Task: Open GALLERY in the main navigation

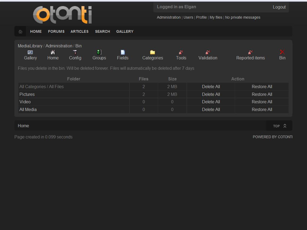Action: click(x=125, y=31)
